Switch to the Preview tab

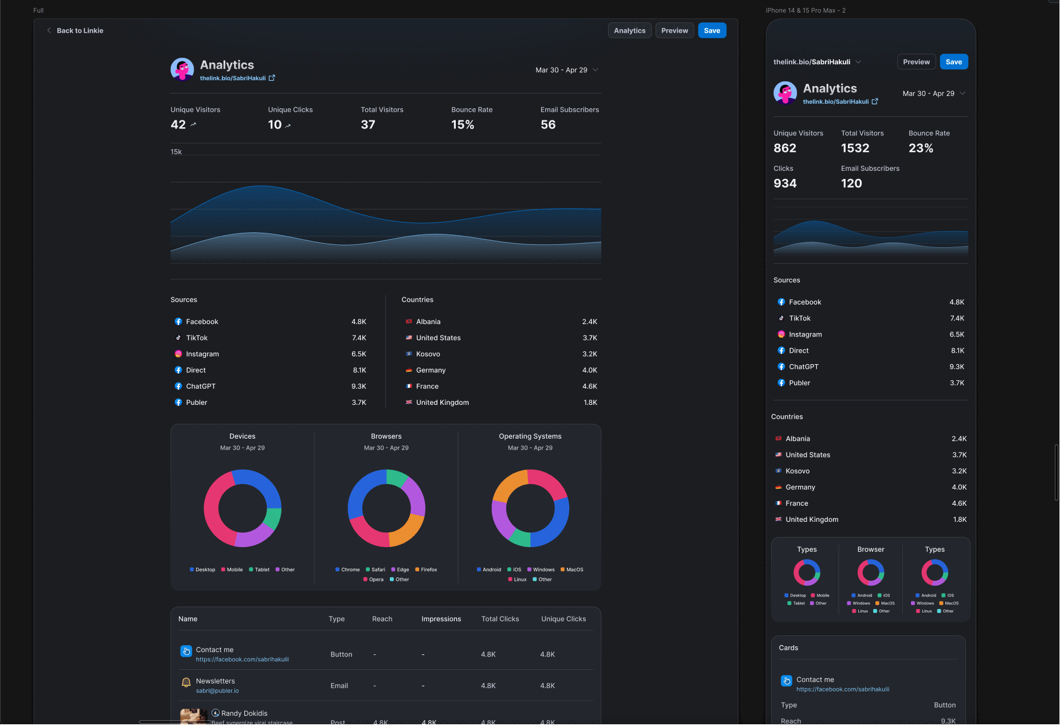(x=675, y=30)
